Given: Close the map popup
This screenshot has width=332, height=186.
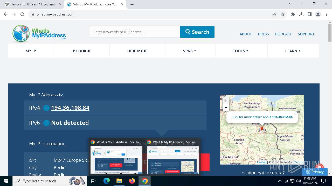Looking at the screenshot, I should [295, 114].
